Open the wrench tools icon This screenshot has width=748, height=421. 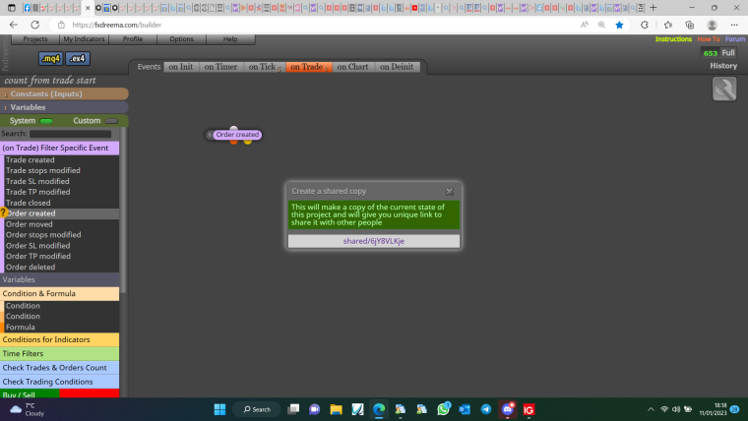click(724, 89)
